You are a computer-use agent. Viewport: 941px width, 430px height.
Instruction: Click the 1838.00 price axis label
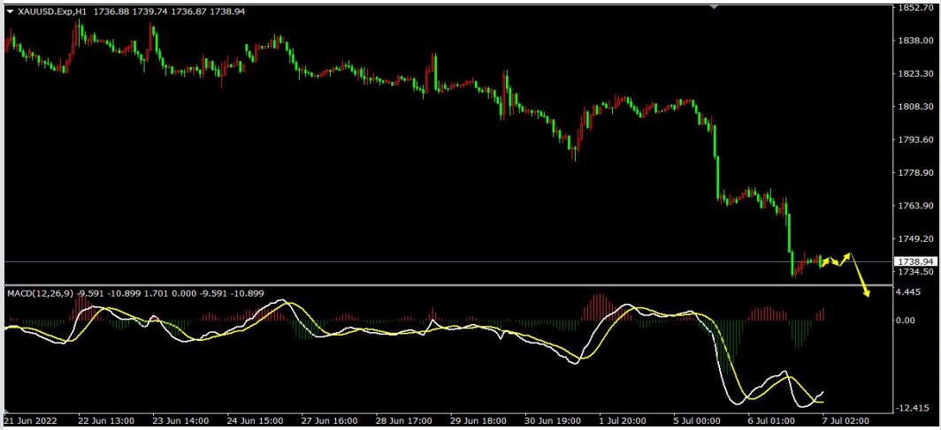915,41
